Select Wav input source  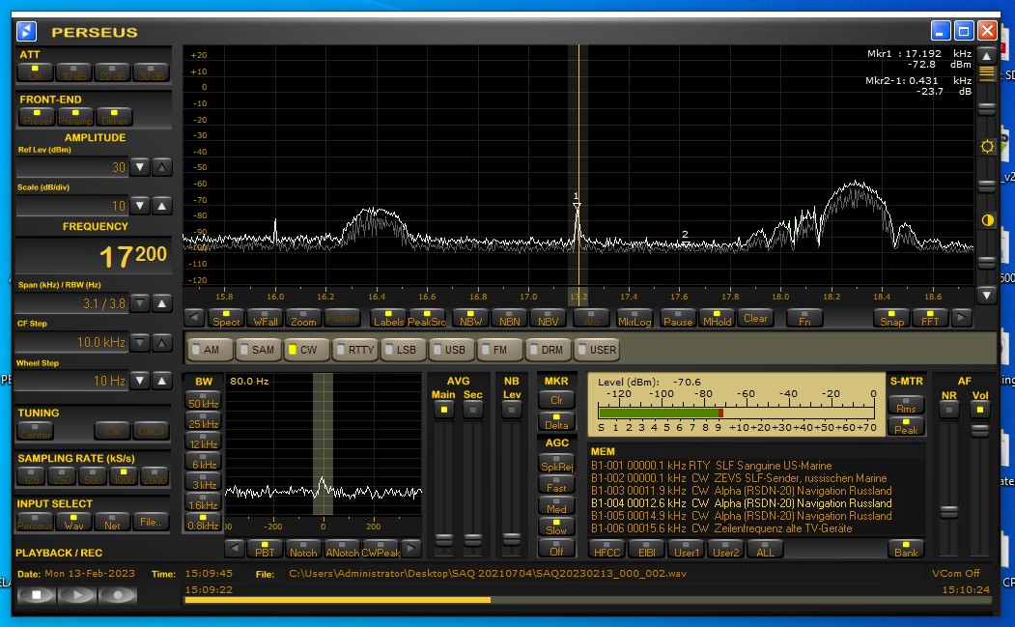pyautogui.click(x=73, y=522)
